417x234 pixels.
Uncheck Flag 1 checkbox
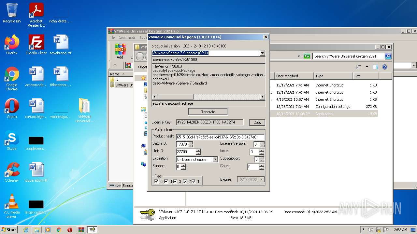pos(194,181)
